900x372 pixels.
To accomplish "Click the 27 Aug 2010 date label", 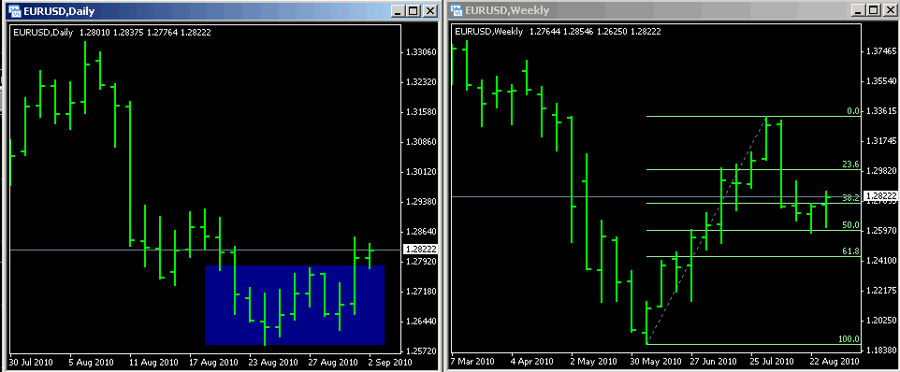I will click(x=333, y=363).
